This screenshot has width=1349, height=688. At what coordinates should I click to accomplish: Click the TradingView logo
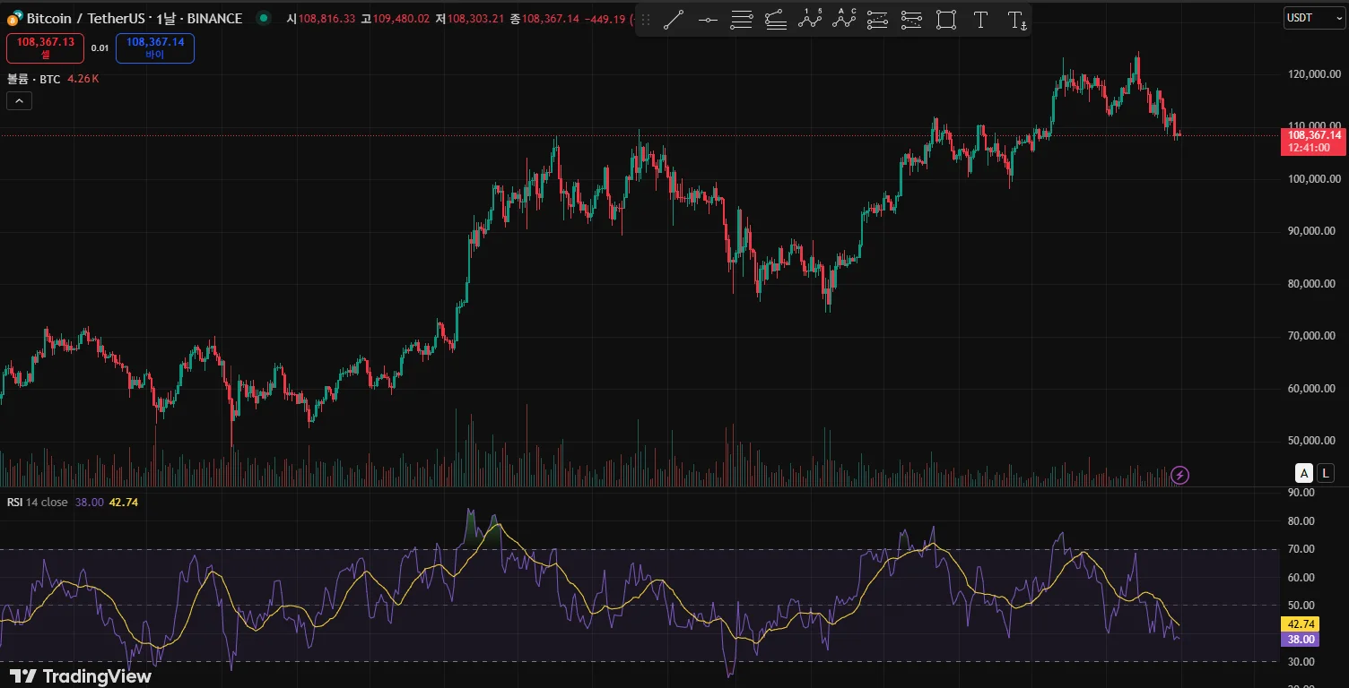click(x=81, y=676)
